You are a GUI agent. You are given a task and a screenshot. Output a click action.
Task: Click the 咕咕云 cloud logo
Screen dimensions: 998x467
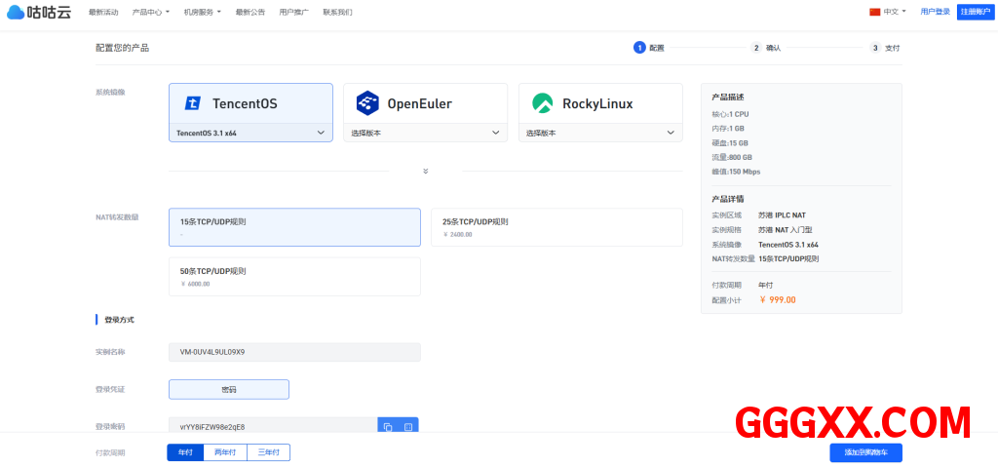click(39, 13)
